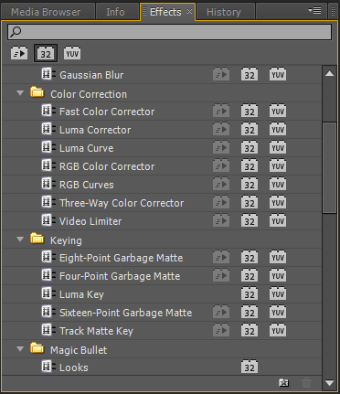Image resolution: width=340 pixels, height=394 pixels.
Task: Close the Effects tab
Action: coord(189,12)
